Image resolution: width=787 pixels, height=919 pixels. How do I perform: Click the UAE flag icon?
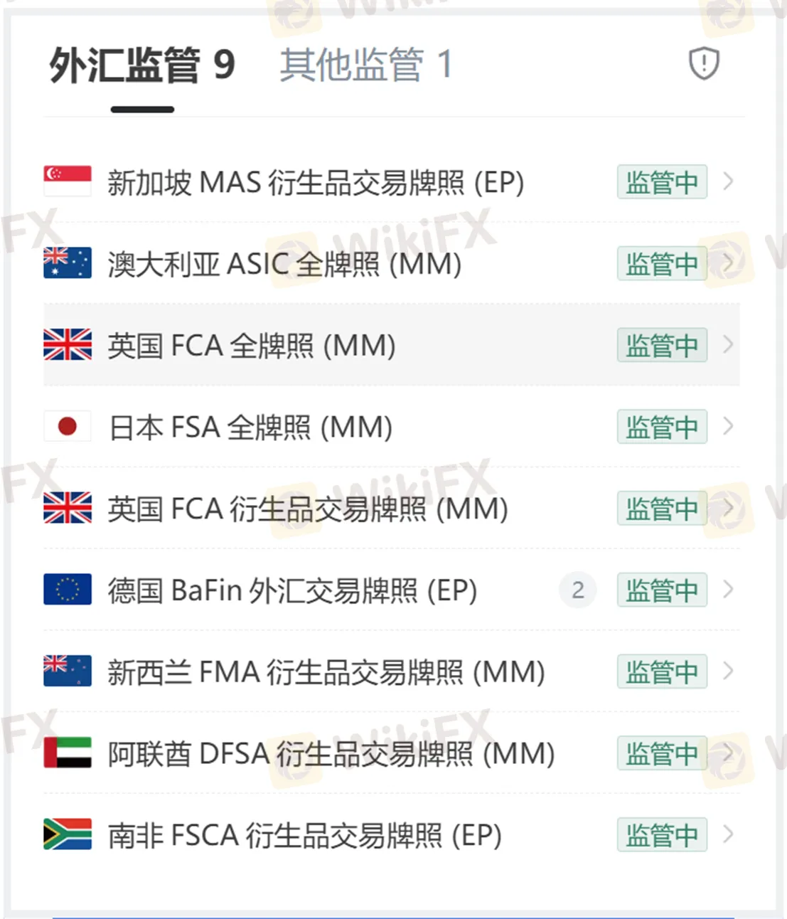coord(68,753)
